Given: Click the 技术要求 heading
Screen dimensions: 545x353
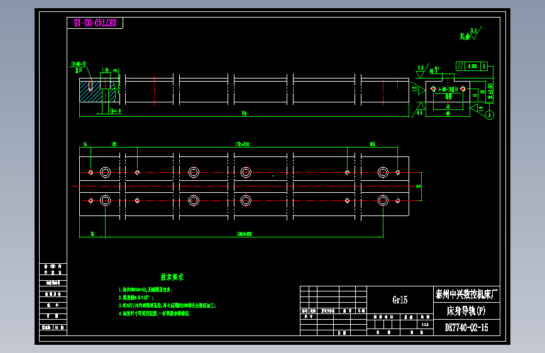Looking at the screenshot, I should (x=172, y=277).
